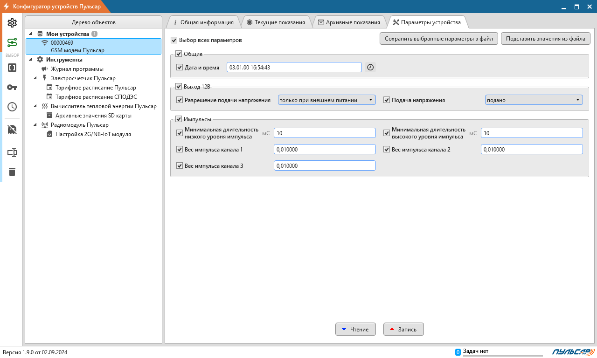Click channel 1 pulse weight field
This screenshot has height=358, width=597.
[x=325, y=149]
